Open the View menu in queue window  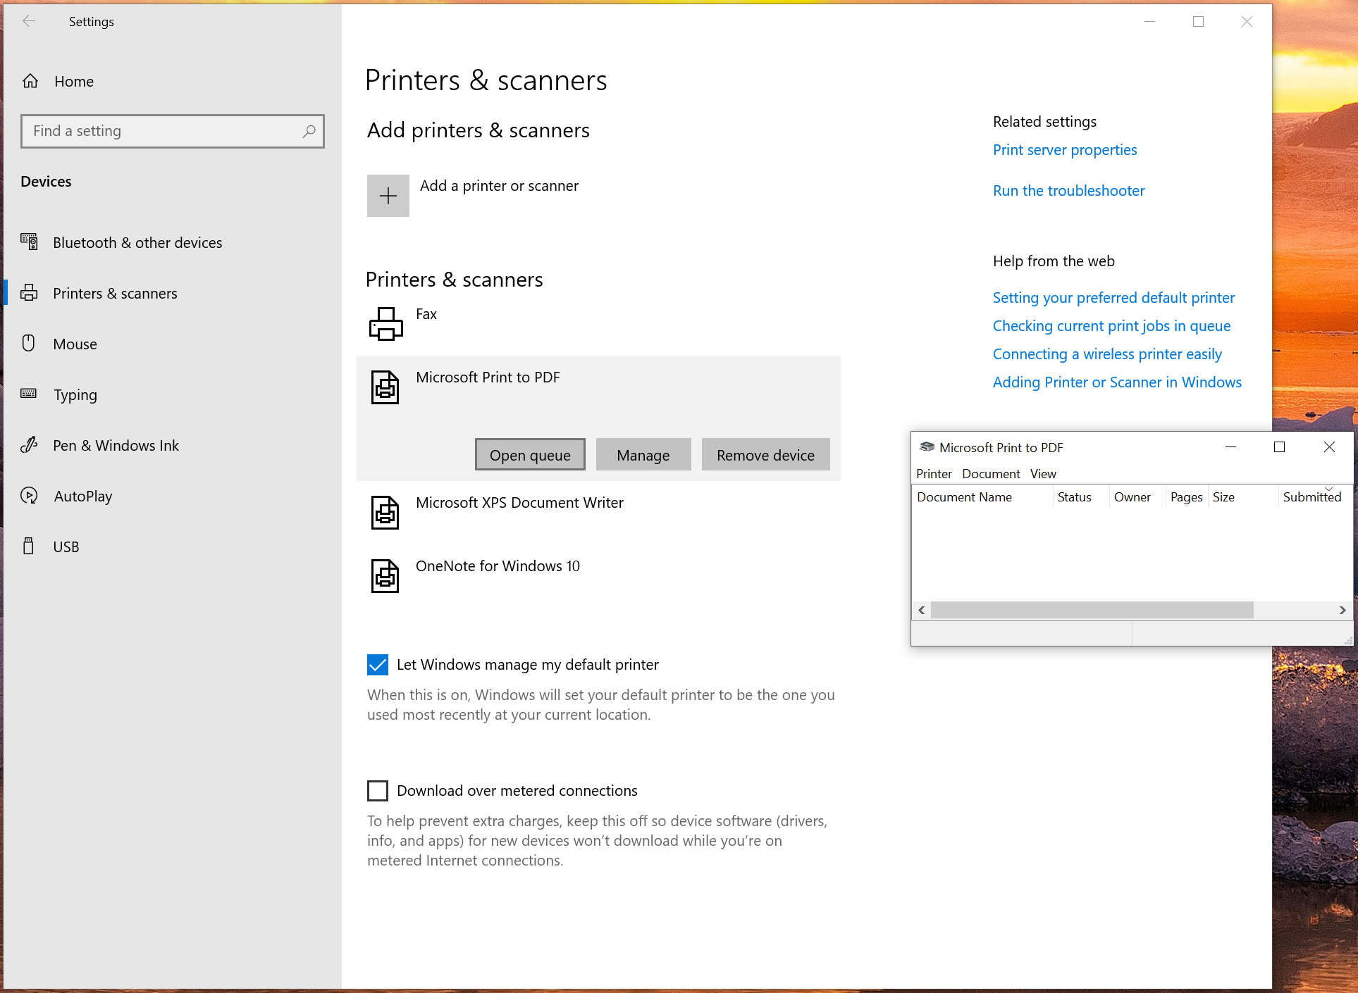[1043, 474]
